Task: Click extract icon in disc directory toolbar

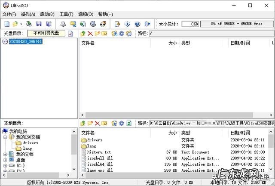Action: tap(114, 34)
